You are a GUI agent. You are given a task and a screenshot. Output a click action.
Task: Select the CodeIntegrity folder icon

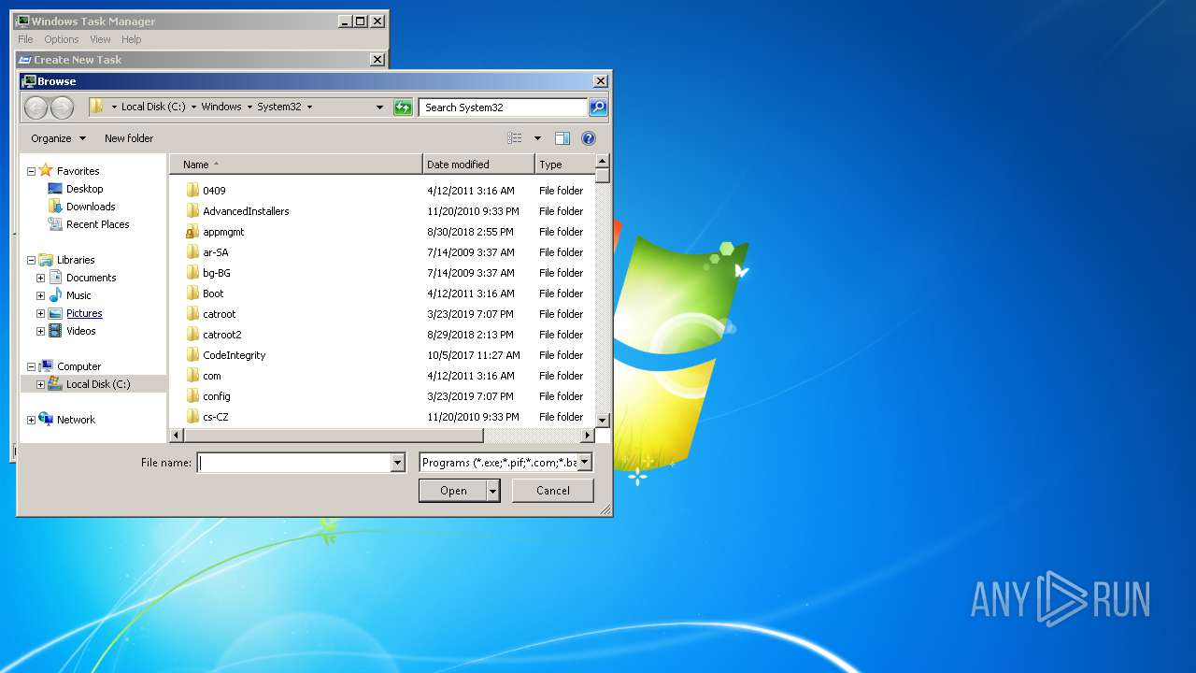[192, 355]
